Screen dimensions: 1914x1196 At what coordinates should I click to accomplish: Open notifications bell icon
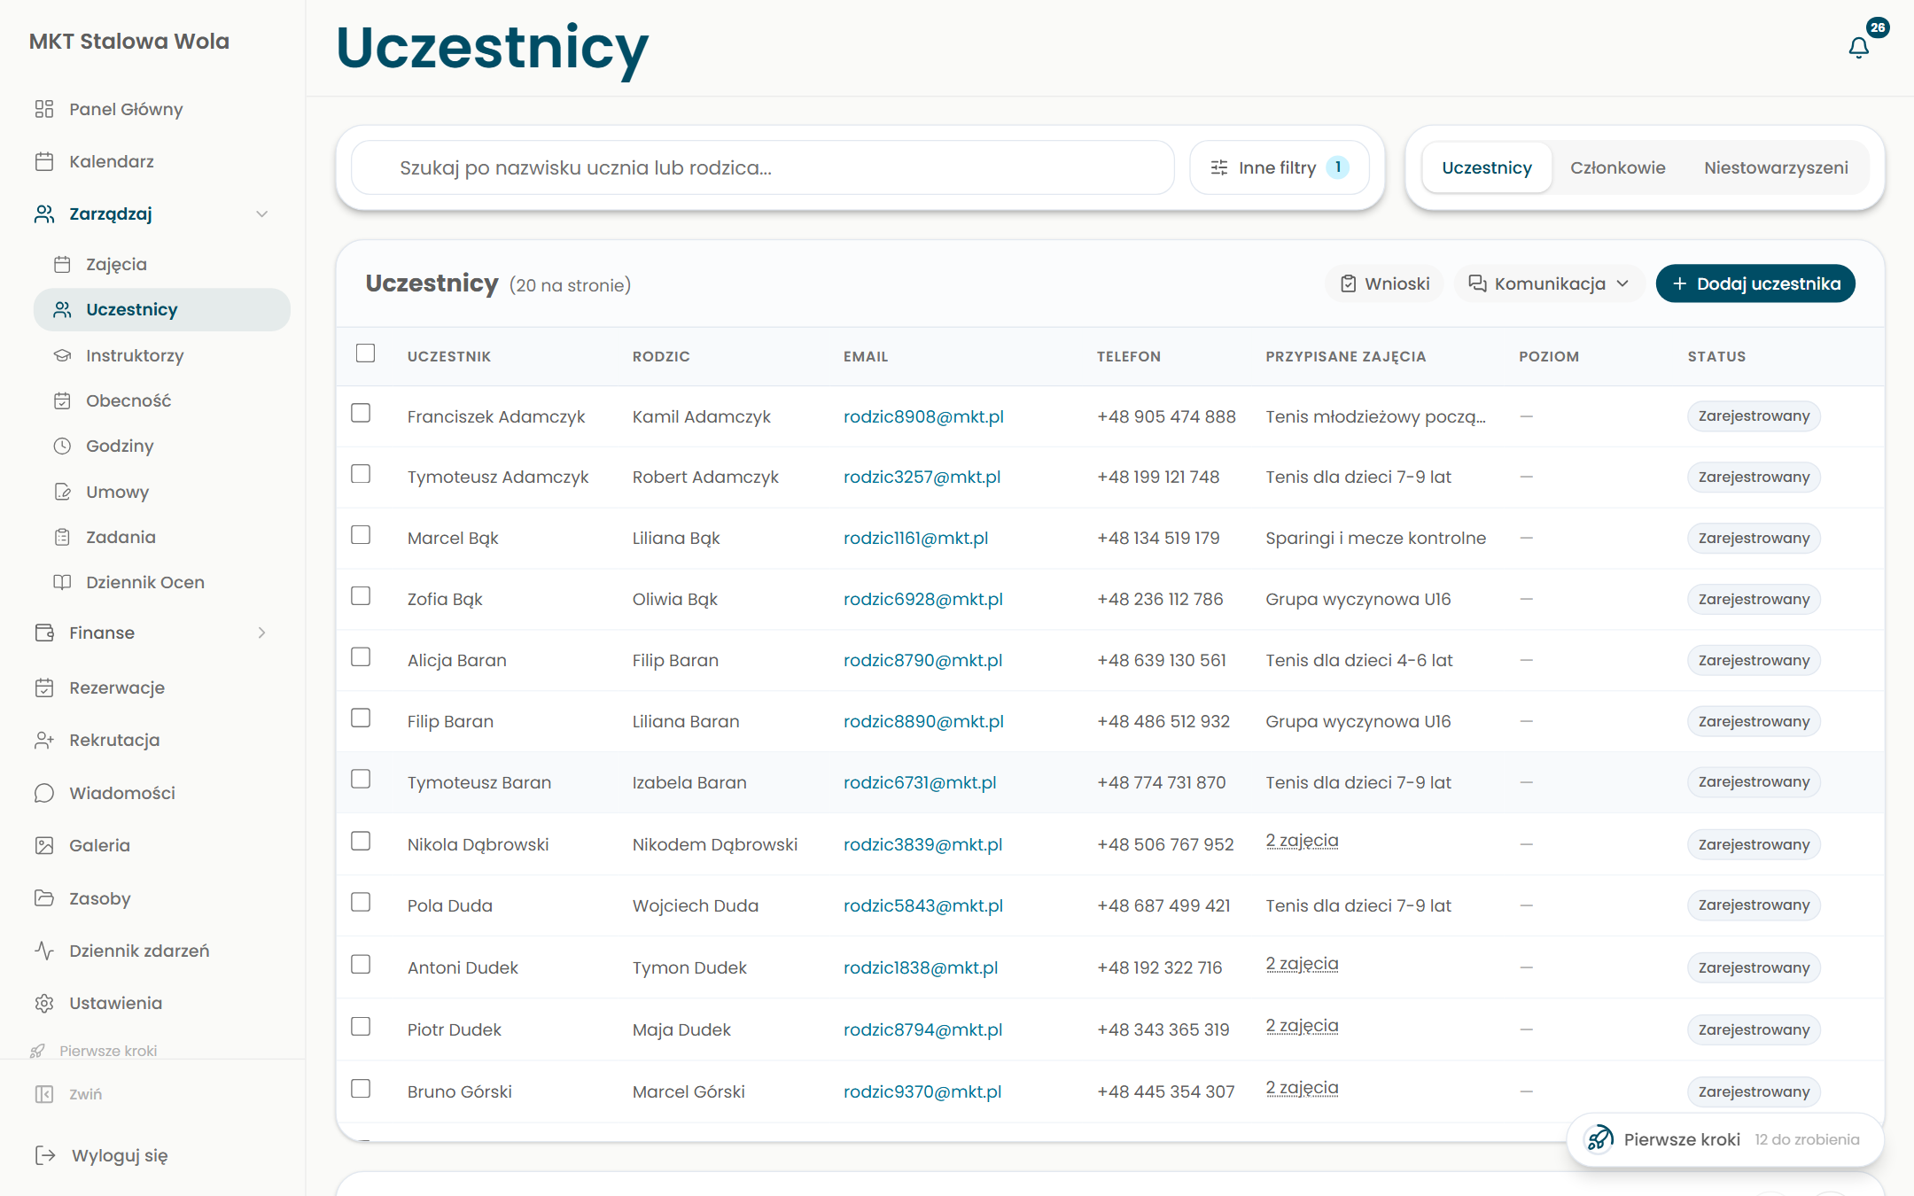(1858, 47)
